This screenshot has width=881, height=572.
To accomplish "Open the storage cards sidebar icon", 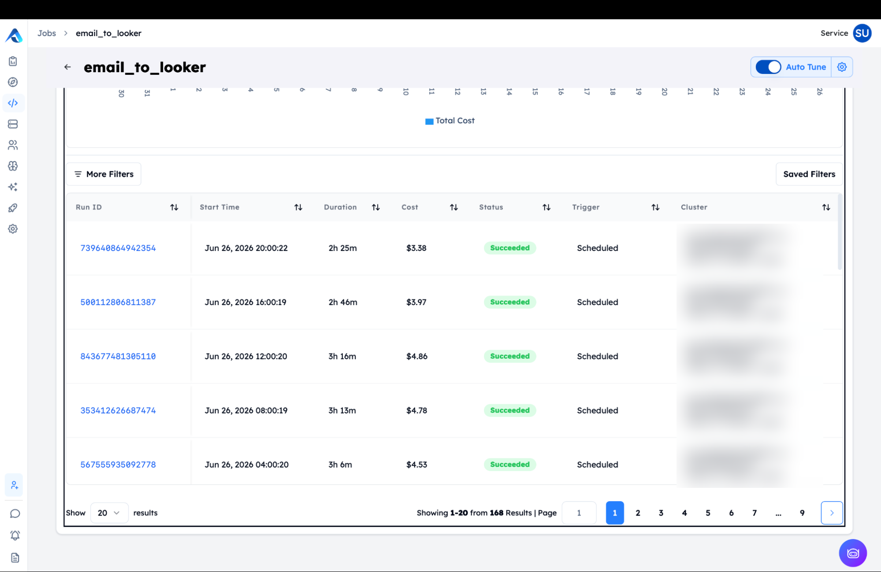I will point(13,124).
